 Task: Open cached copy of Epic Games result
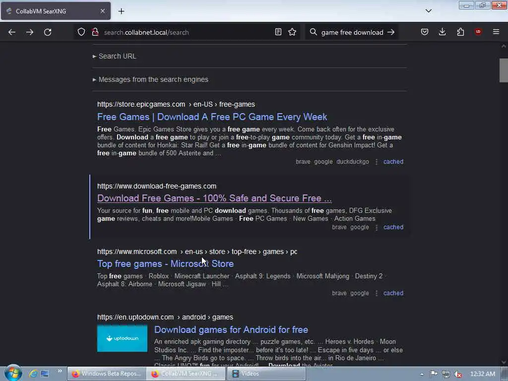pyautogui.click(x=393, y=161)
